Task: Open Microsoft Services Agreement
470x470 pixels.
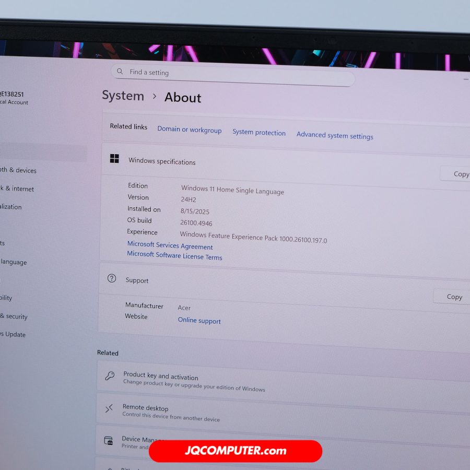Action: (170, 245)
